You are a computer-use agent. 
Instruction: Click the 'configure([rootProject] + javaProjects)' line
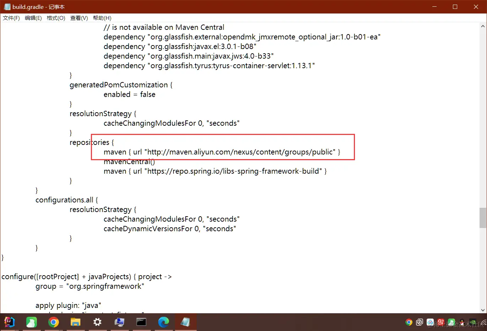[x=87, y=277]
